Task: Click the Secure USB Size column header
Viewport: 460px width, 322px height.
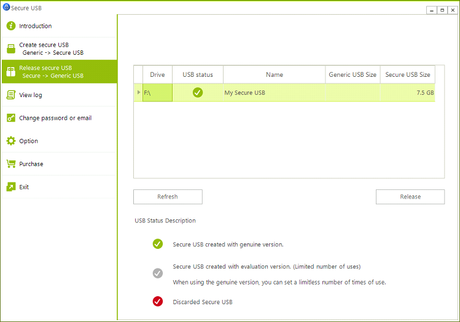Action: coord(407,74)
